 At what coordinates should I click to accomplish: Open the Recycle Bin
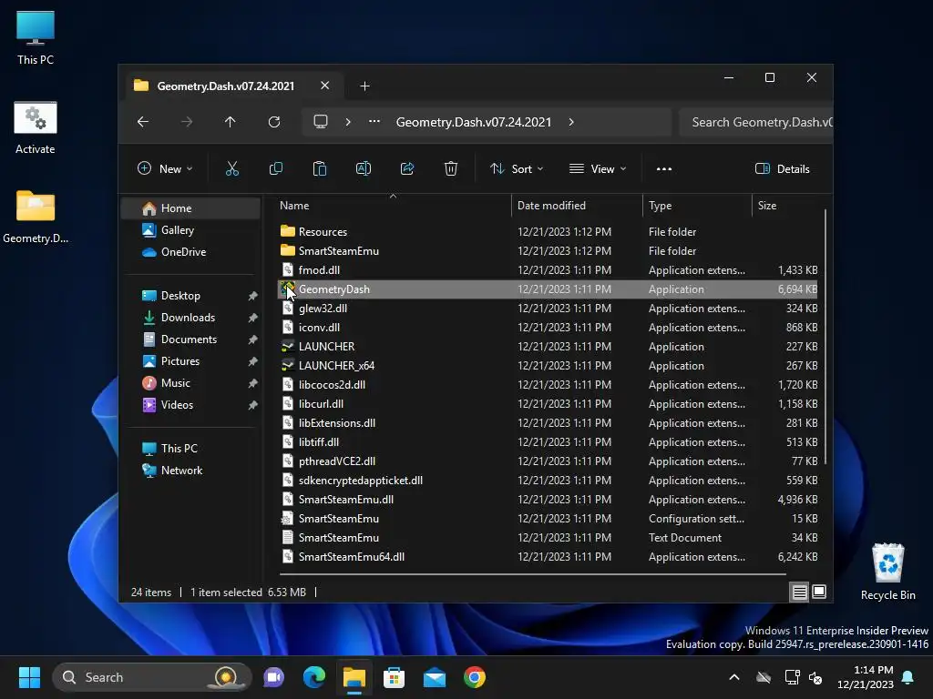point(887,572)
